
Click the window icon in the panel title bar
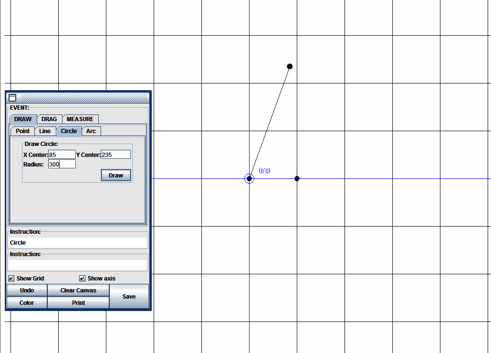click(x=12, y=97)
